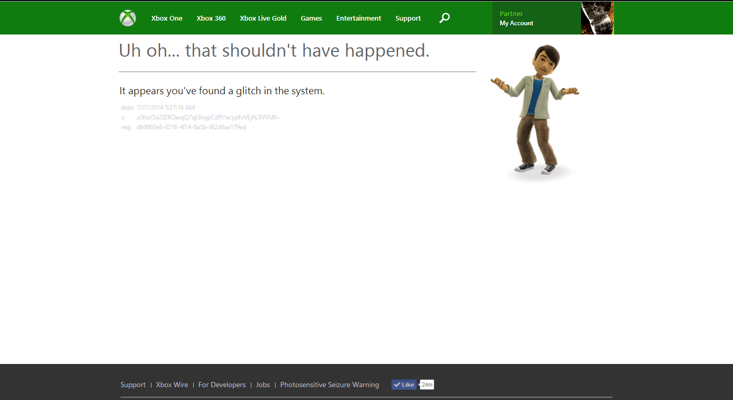Screen dimensions: 733x400
Task: Open the search magnifier icon
Action: (x=445, y=18)
